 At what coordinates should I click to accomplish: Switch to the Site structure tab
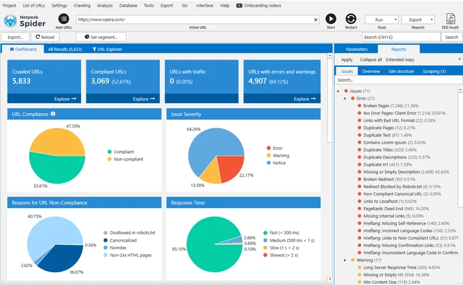coord(401,71)
